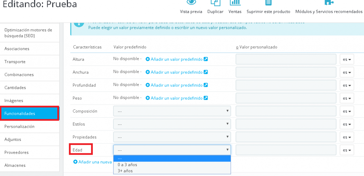Open the Imágenes sidebar tab
Viewport: 364px width, 176px height.
click(14, 101)
